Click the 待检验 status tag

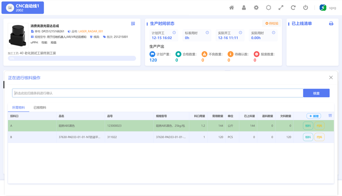[x=272, y=24]
